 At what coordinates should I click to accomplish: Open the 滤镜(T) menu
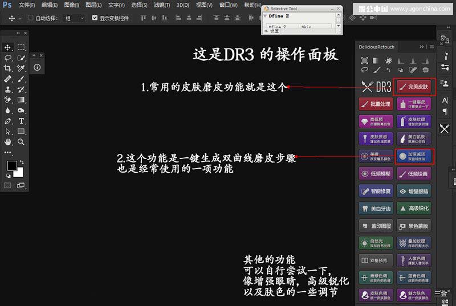[162, 5]
